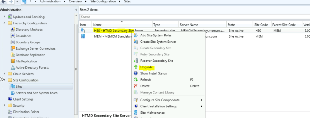Click the Administration breadcrumb segment
This screenshot has width=310, height=118.
50,2
